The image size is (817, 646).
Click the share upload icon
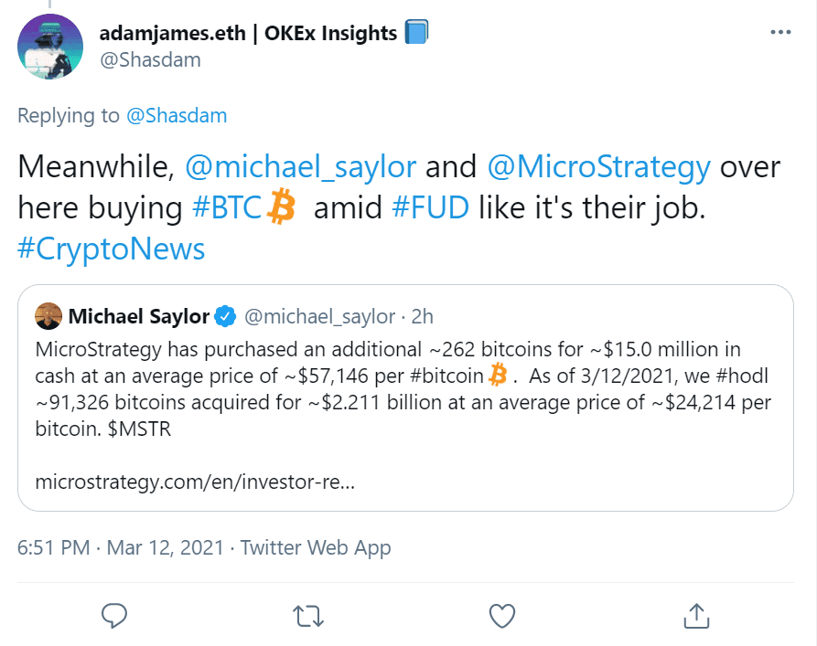click(x=695, y=615)
